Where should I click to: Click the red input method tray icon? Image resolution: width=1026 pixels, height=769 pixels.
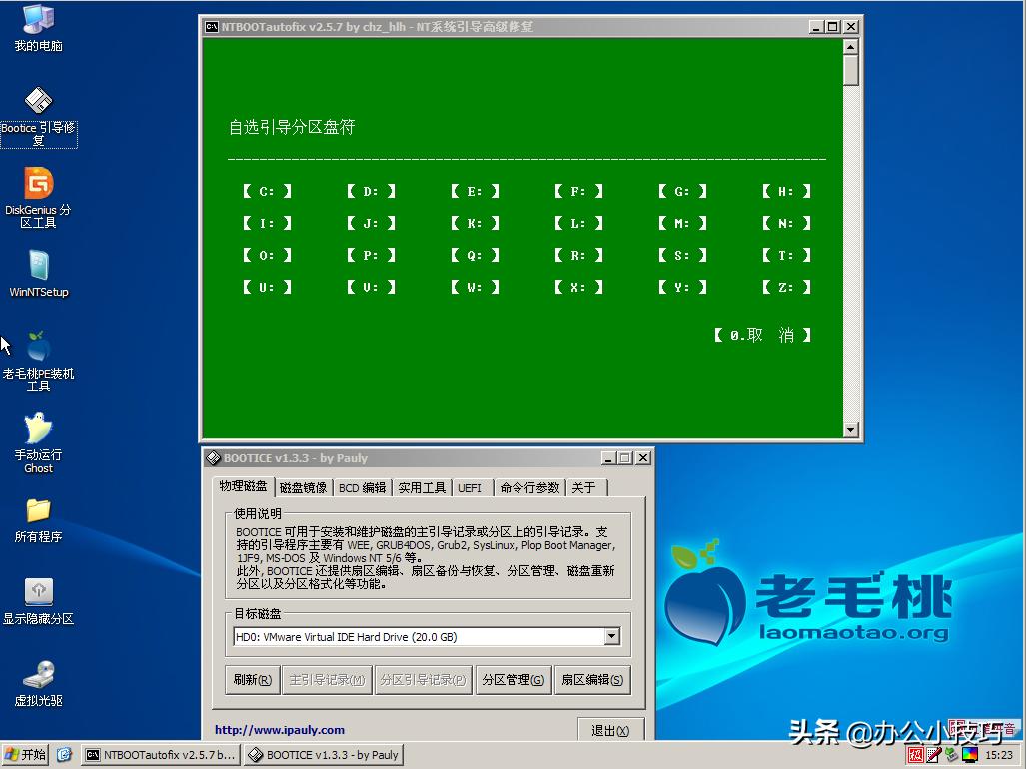tap(915, 755)
